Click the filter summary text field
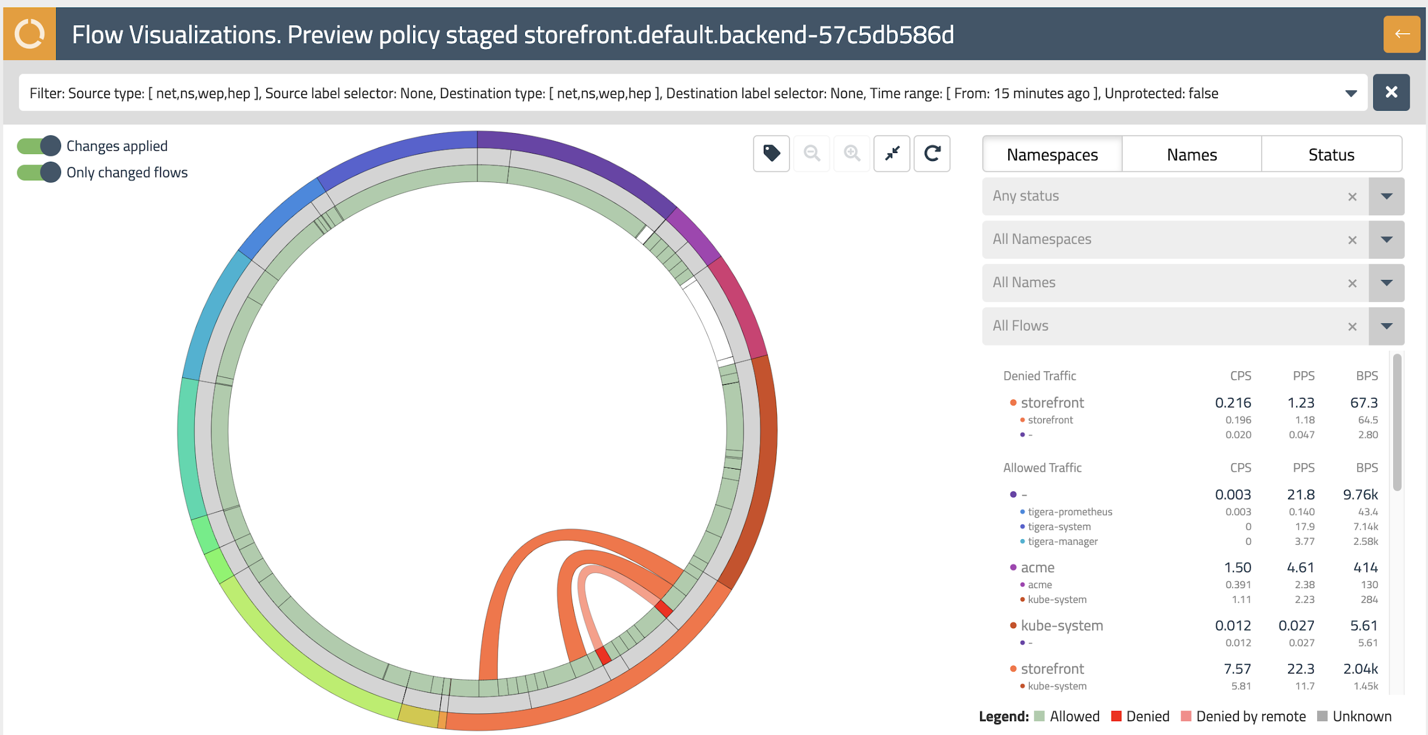 pos(693,93)
